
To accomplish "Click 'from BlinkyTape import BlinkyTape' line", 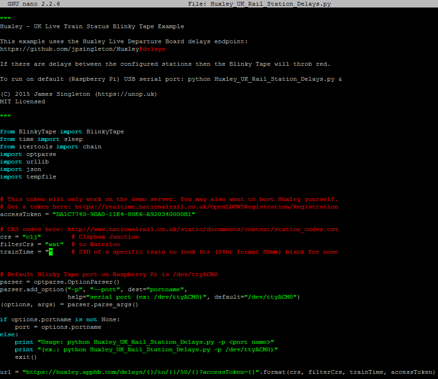I will pyautogui.click(x=62, y=131).
